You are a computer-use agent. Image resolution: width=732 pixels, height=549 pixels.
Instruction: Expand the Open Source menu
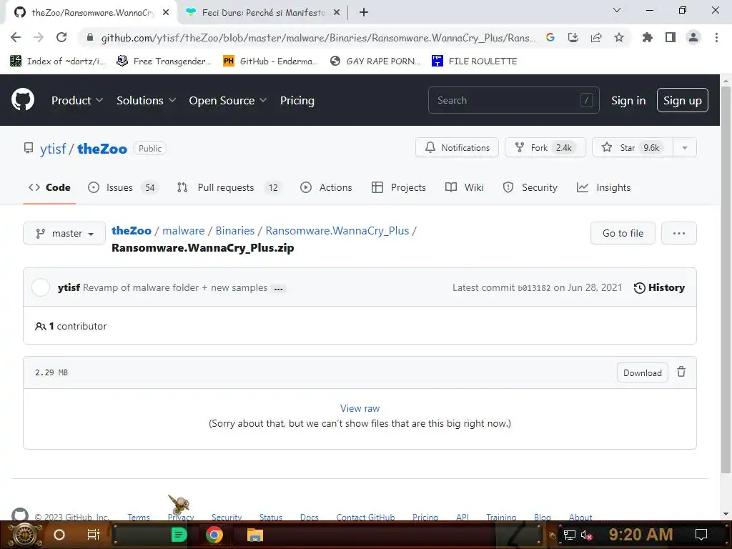pos(228,100)
